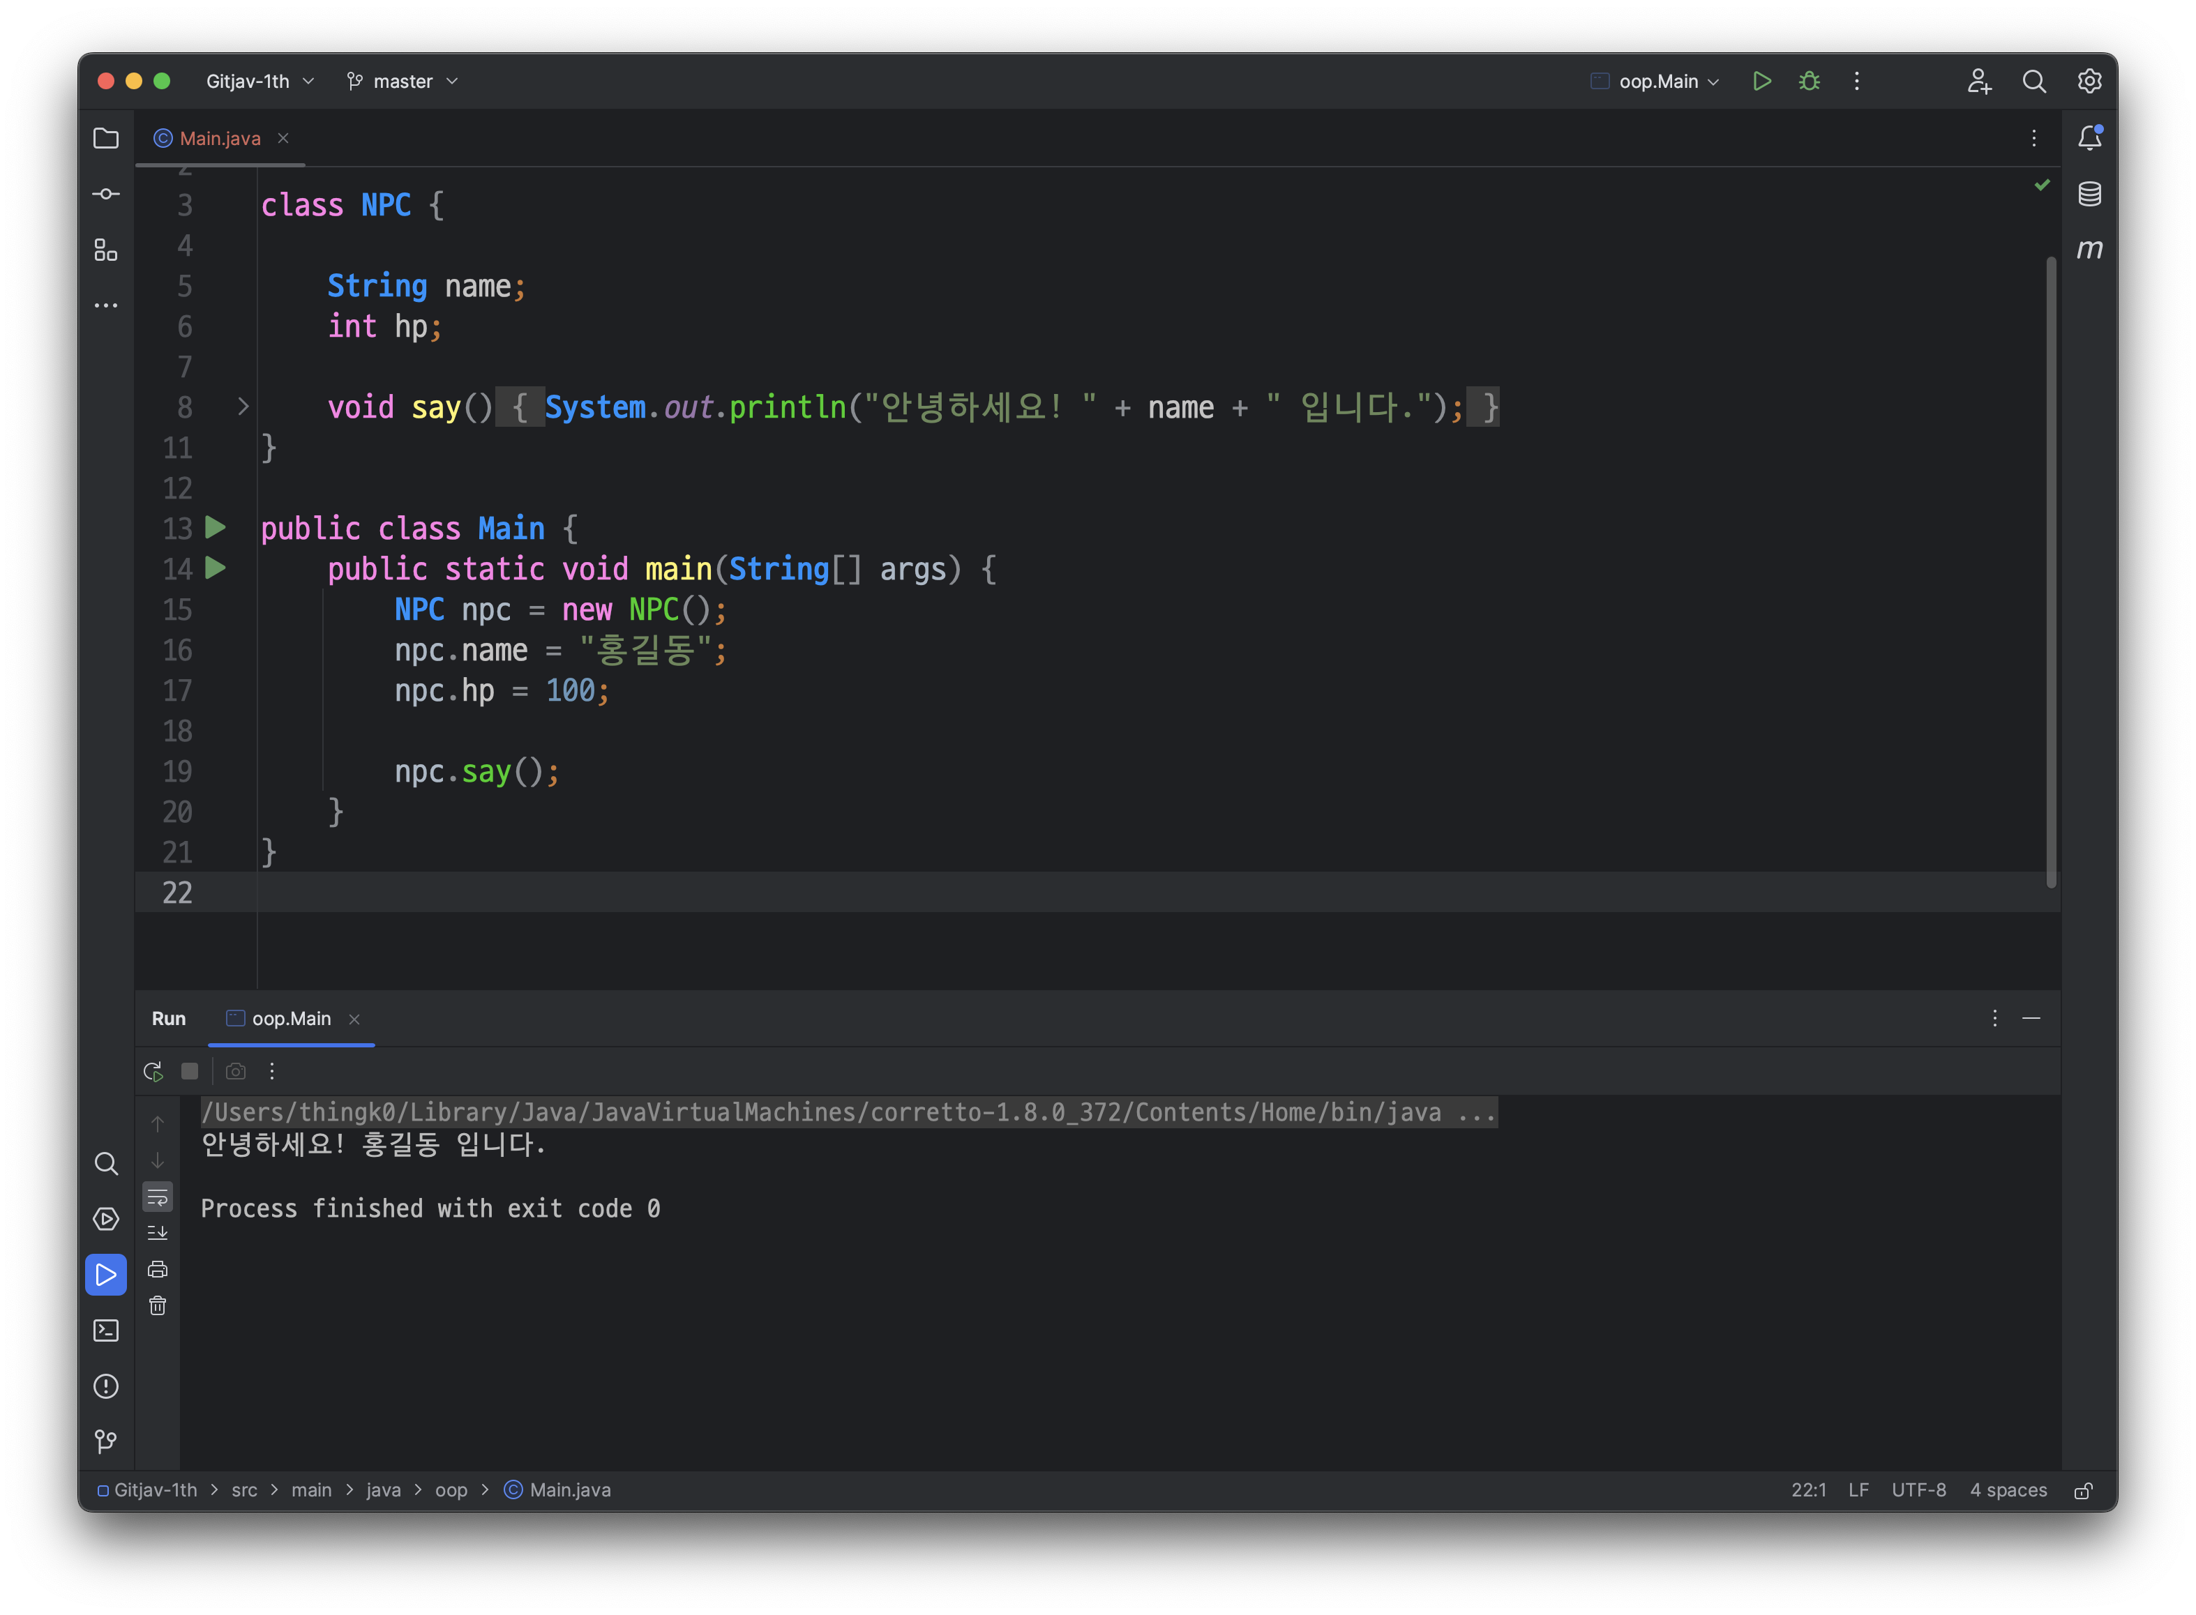Viewport: 2196px width, 1615px height.
Task: Select the oop.Main run tab
Action: [290, 1019]
